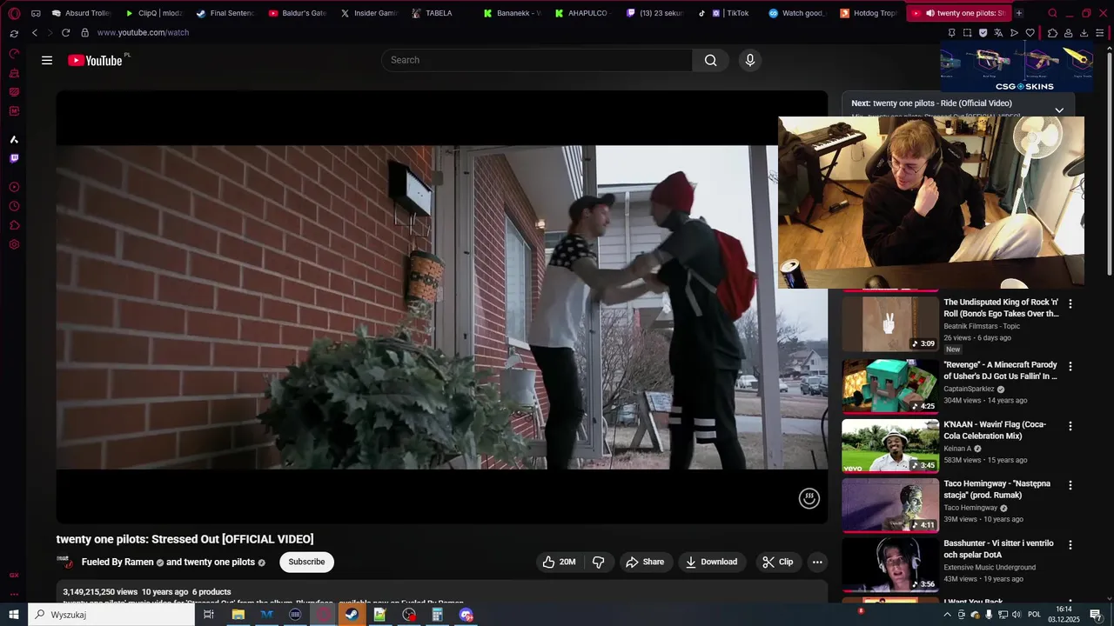Expand the Next playlist panel chevron
The image size is (1114, 626).
pyautogui.click(x=1059, y=110)
